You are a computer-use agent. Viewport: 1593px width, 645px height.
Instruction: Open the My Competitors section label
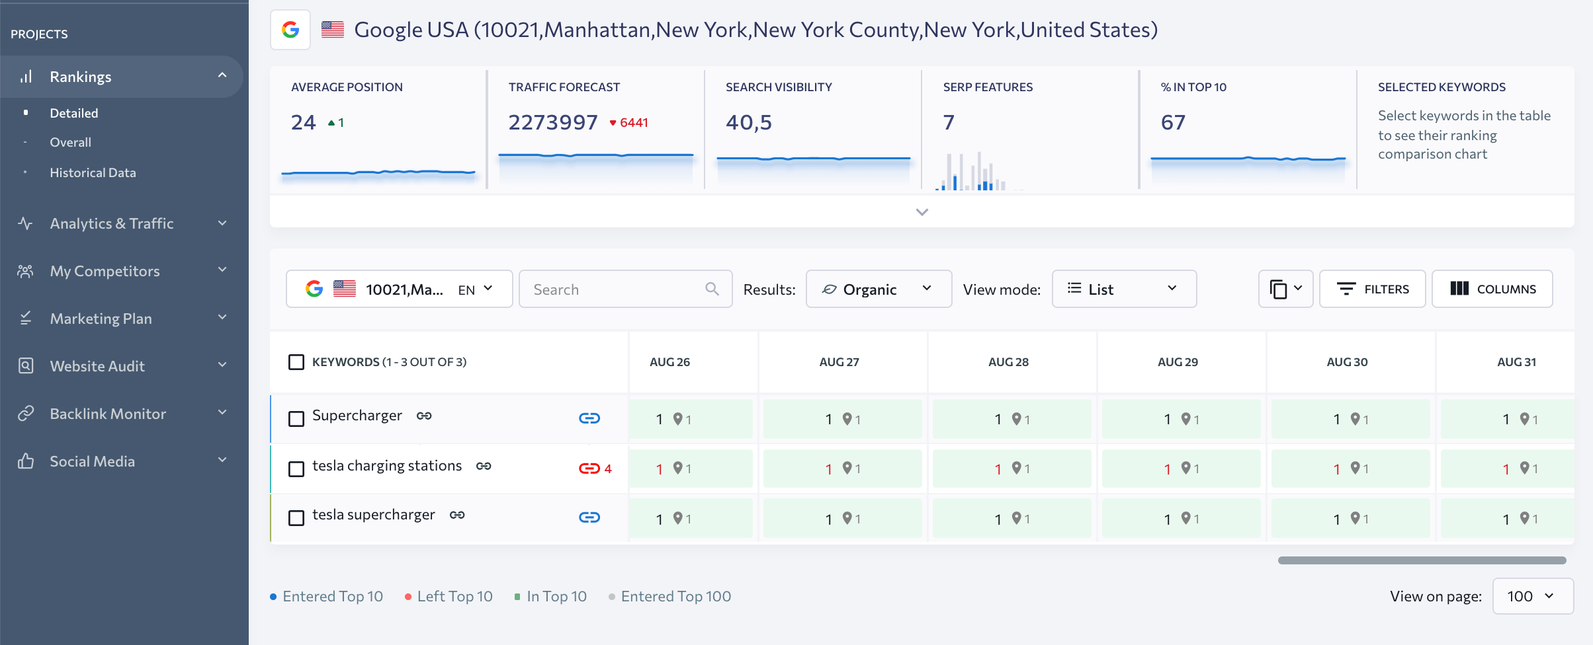[105, 271]
